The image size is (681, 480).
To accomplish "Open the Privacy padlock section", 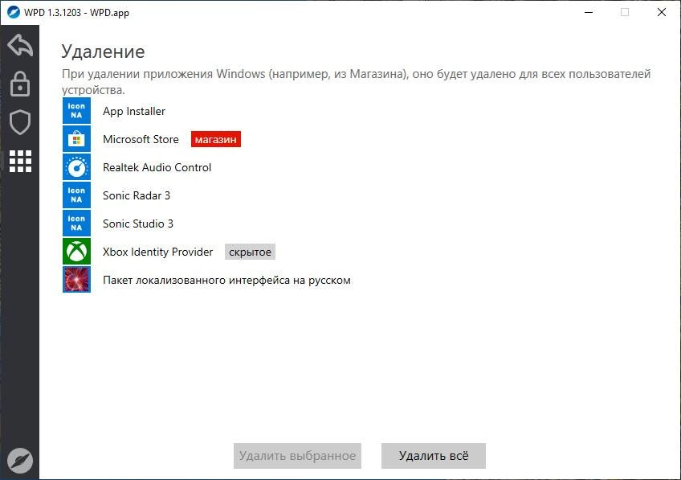I will [20, 84].
